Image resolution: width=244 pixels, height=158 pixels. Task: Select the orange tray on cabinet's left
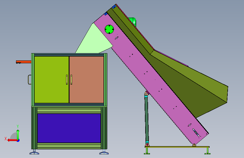(24, 62)
